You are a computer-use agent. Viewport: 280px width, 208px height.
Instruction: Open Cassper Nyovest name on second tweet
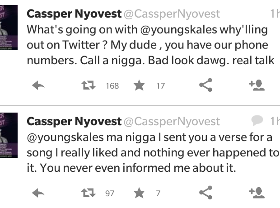coord(74,121)
